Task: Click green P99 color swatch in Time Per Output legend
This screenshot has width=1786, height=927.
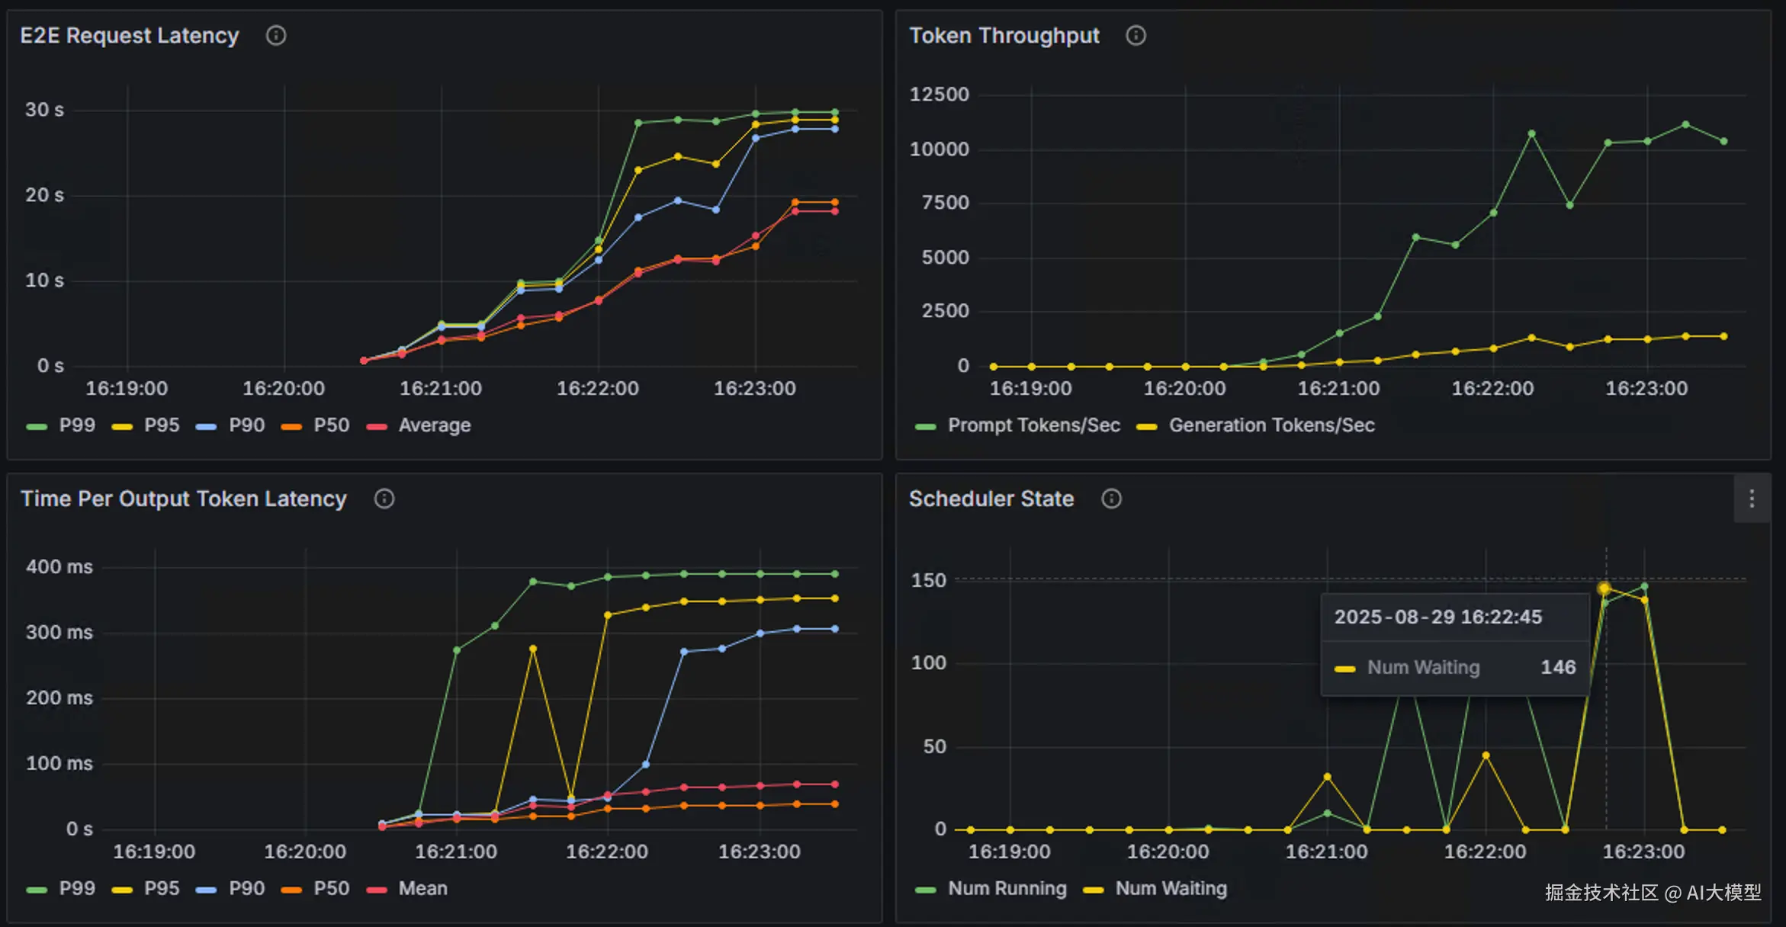Action: [37, 890]
